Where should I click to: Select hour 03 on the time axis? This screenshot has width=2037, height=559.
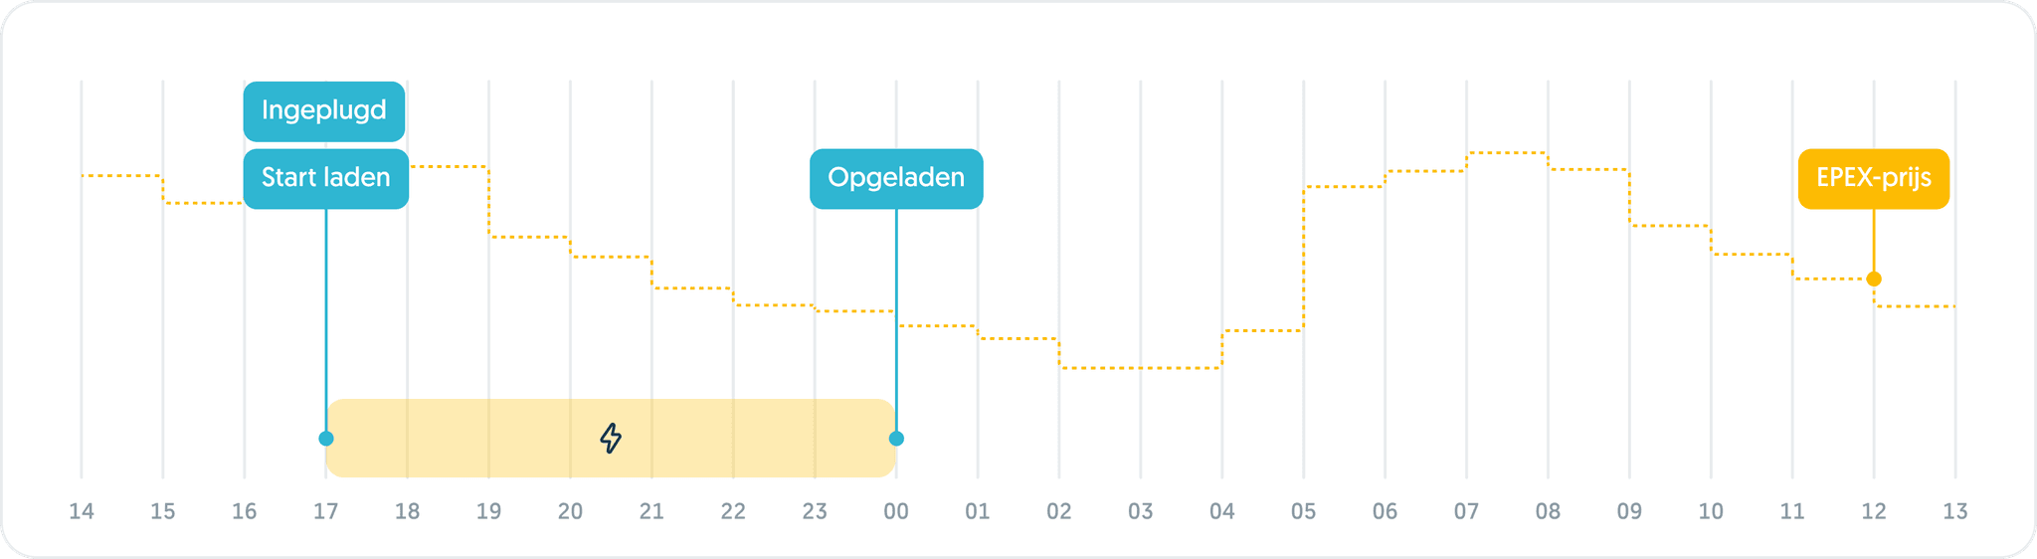(x=1141, y=511)
